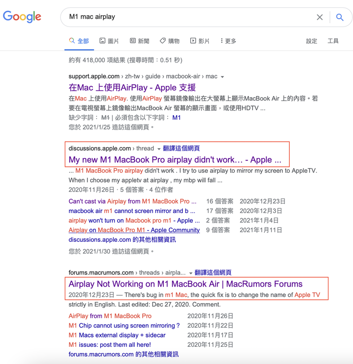Switch to the 影片 videos tab

(x=200, y=41)
